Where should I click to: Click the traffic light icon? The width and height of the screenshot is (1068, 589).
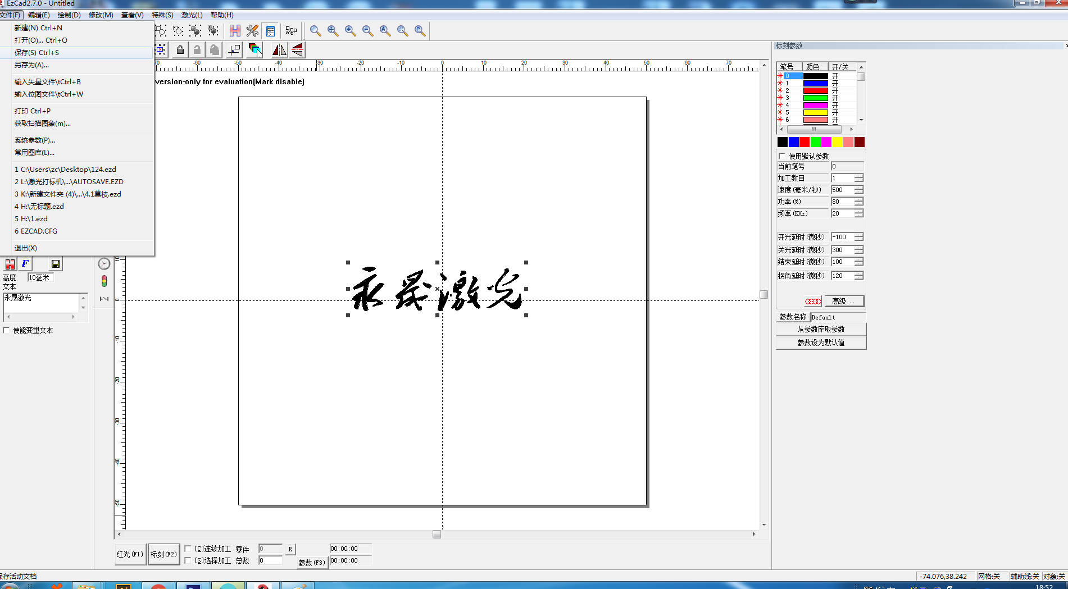[x=104, y=281]
